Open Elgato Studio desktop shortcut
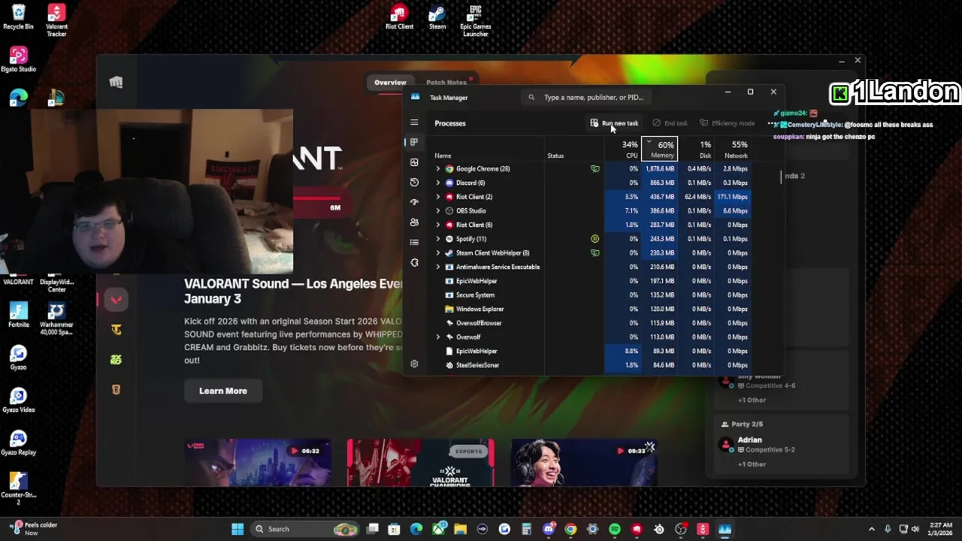 18,59
